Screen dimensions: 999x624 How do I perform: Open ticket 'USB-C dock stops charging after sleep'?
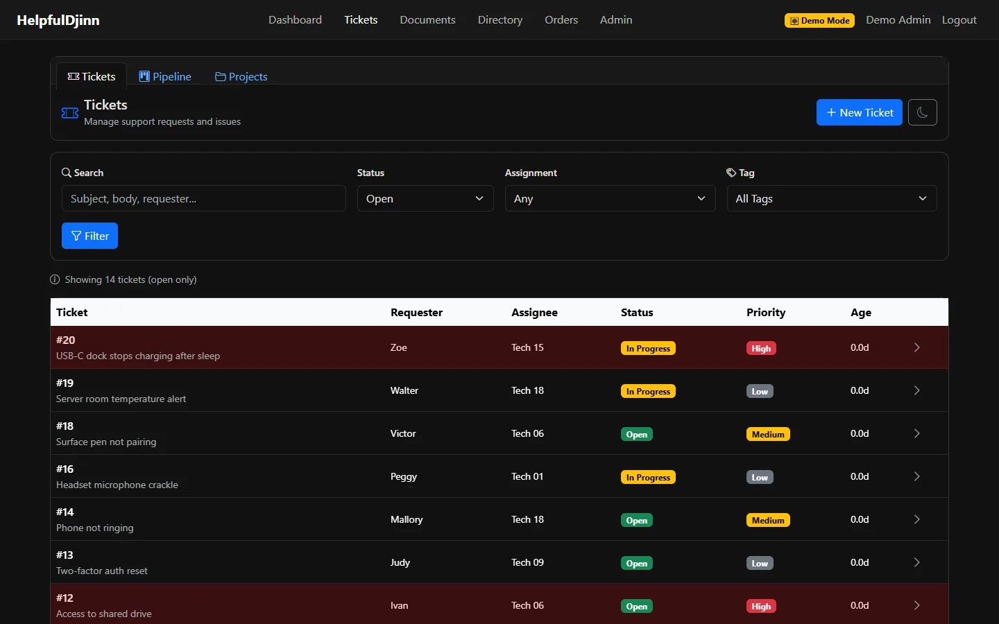click(138, 356)
